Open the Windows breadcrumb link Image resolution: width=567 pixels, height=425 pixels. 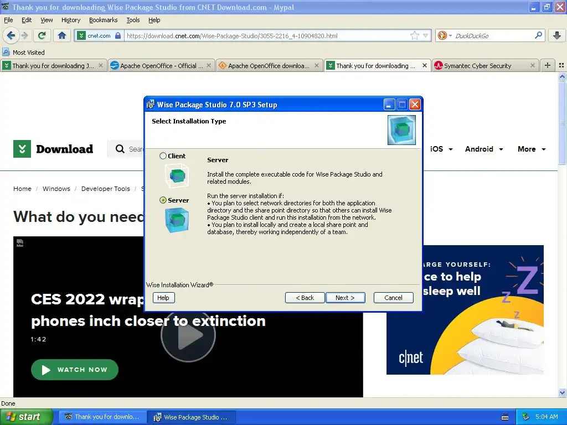coord(56,189)
